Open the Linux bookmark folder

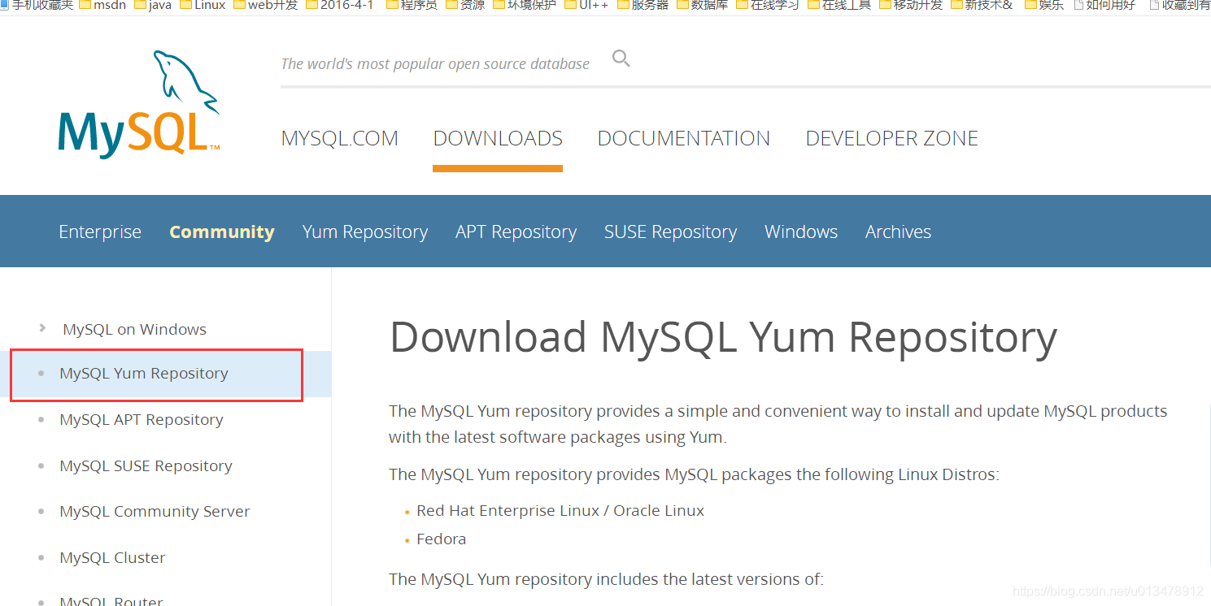pyautogui.click(x=203, y=5)
